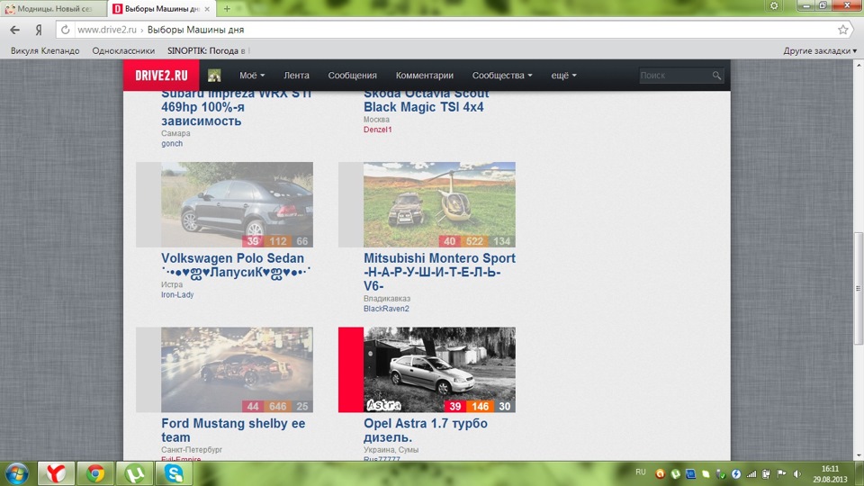This screenshot has height=486, width=864.
Task: Click the search magnifier icon
Action: click(716, 76)
